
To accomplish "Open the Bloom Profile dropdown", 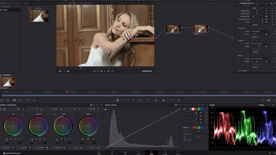I will [x=260, y=59].
